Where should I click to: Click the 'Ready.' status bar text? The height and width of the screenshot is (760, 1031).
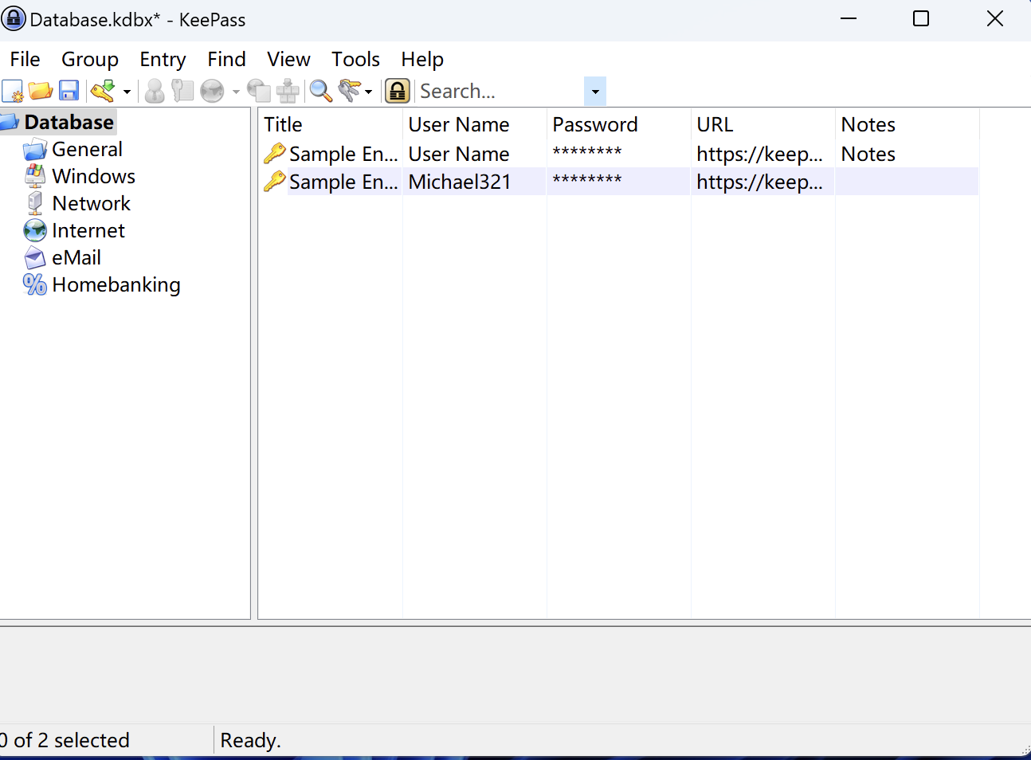[x=250, y=740]
